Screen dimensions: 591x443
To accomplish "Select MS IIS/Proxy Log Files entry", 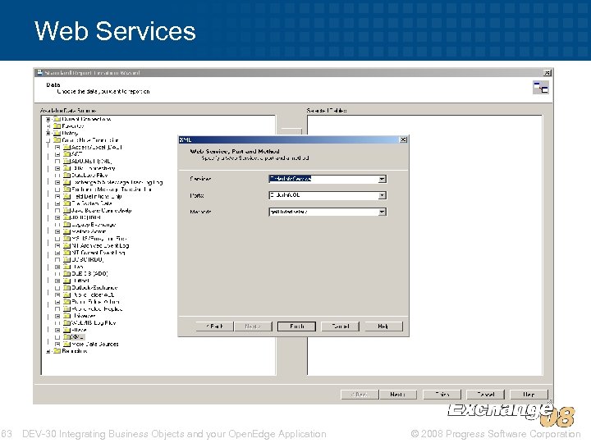I will (98, 239).
